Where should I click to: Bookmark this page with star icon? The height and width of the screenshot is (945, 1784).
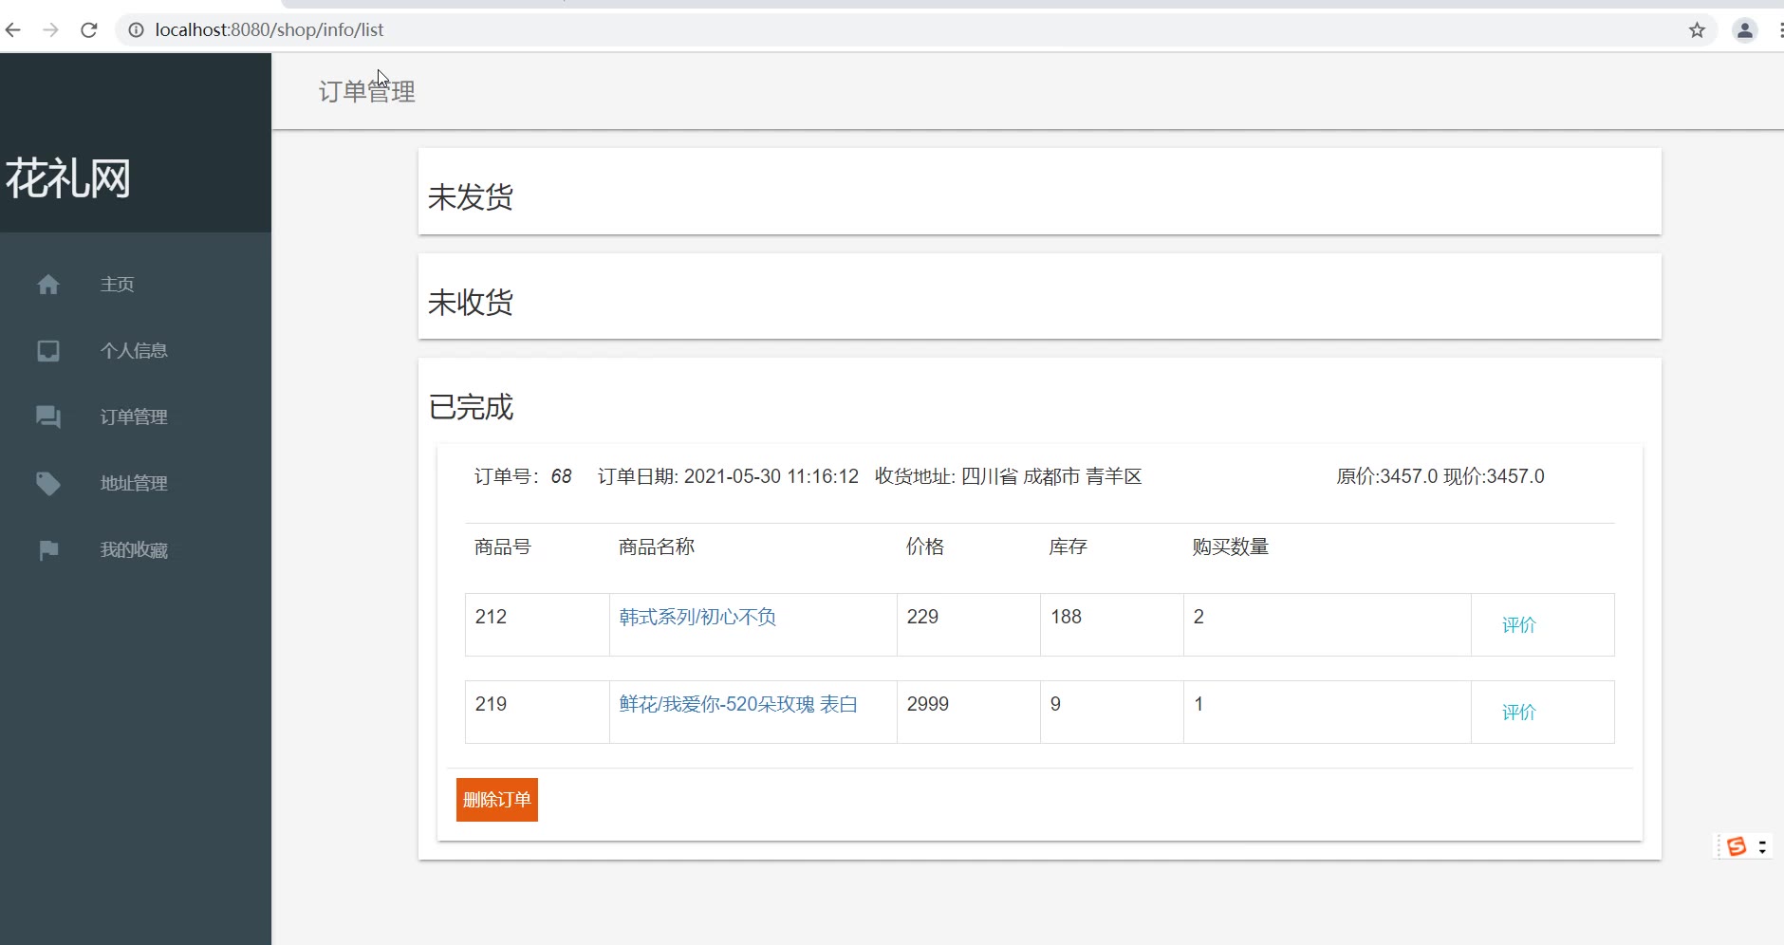(1697, 30)
